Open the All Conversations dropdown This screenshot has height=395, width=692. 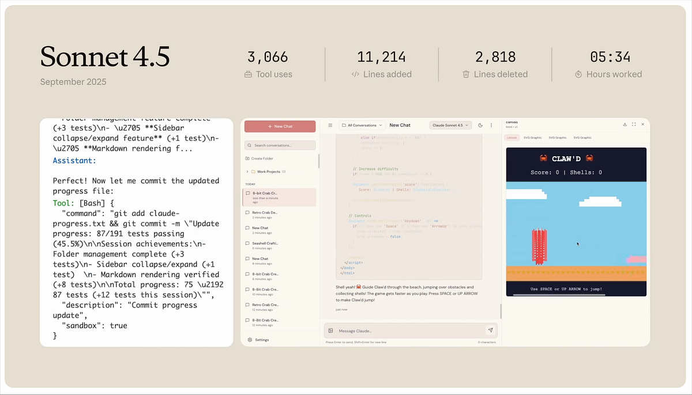click(362, 125)
